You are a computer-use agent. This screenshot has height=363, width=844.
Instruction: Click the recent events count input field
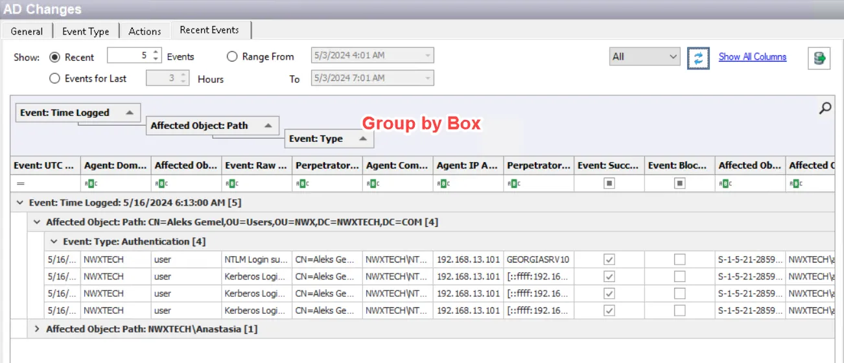coord(128,56)
